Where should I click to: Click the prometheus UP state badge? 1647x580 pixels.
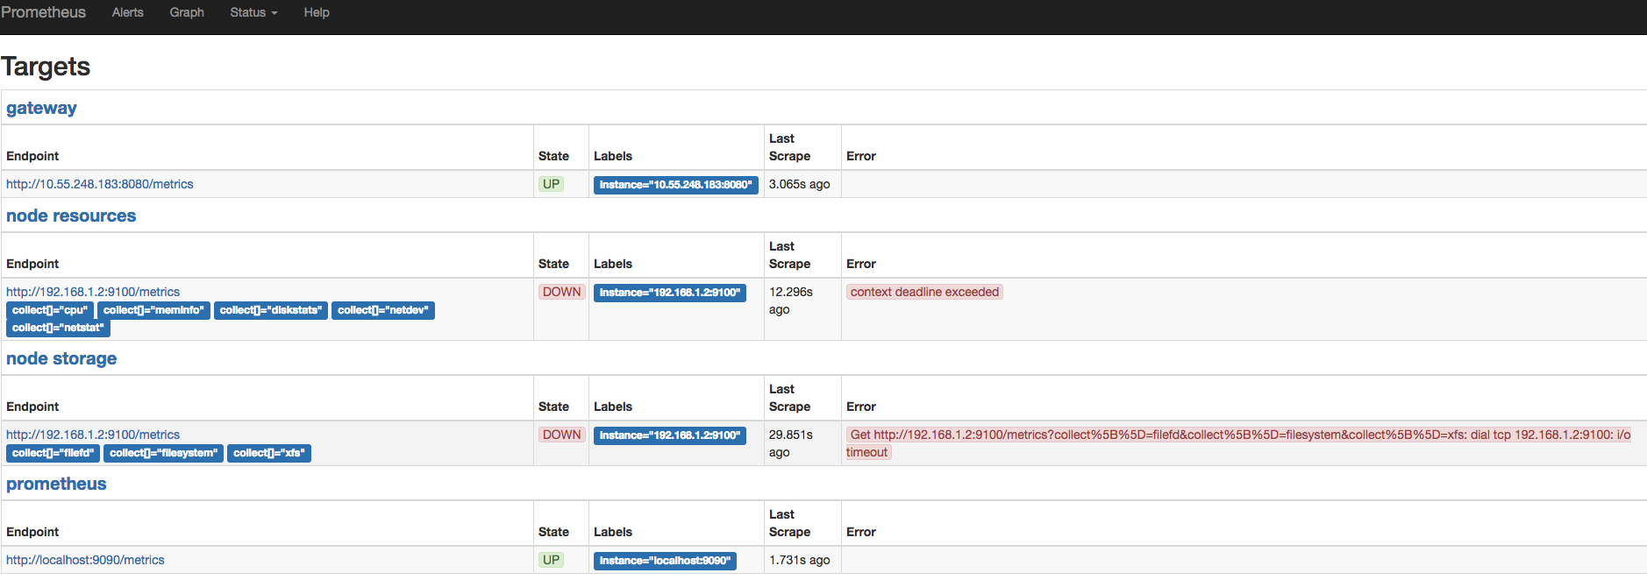coord(551,560)
